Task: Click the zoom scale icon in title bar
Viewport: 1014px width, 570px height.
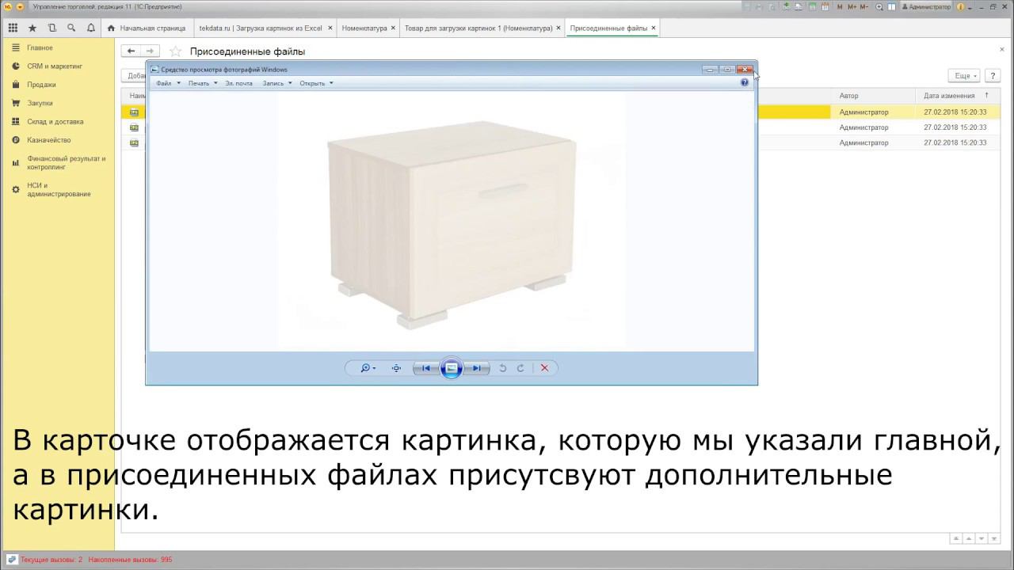Action: coord(879,6)
